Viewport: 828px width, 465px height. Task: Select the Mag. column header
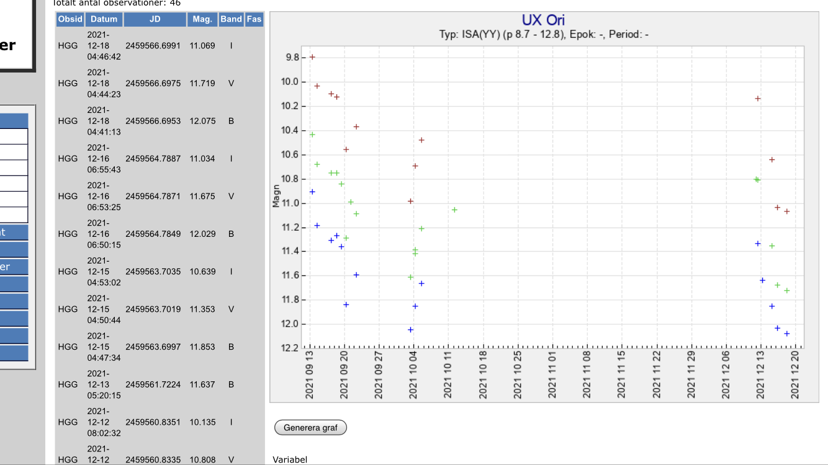point(202,19)
